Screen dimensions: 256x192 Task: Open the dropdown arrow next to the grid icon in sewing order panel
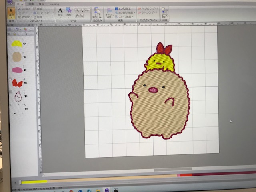[x=12, y=29]
